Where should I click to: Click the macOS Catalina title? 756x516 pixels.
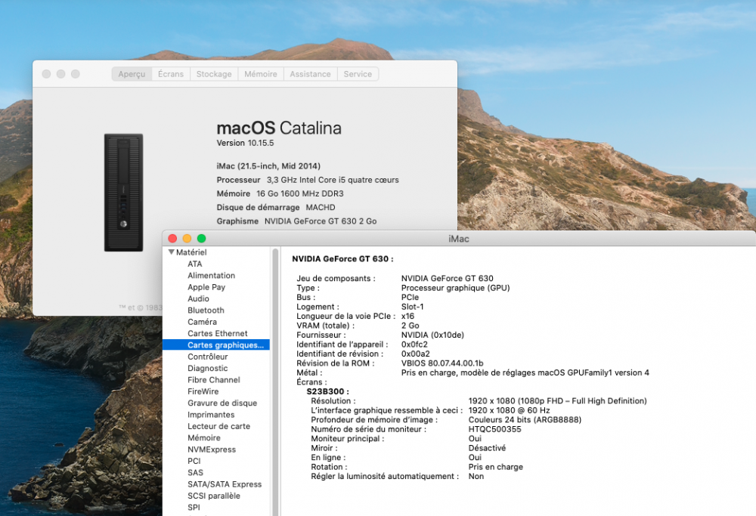point(279,128)
